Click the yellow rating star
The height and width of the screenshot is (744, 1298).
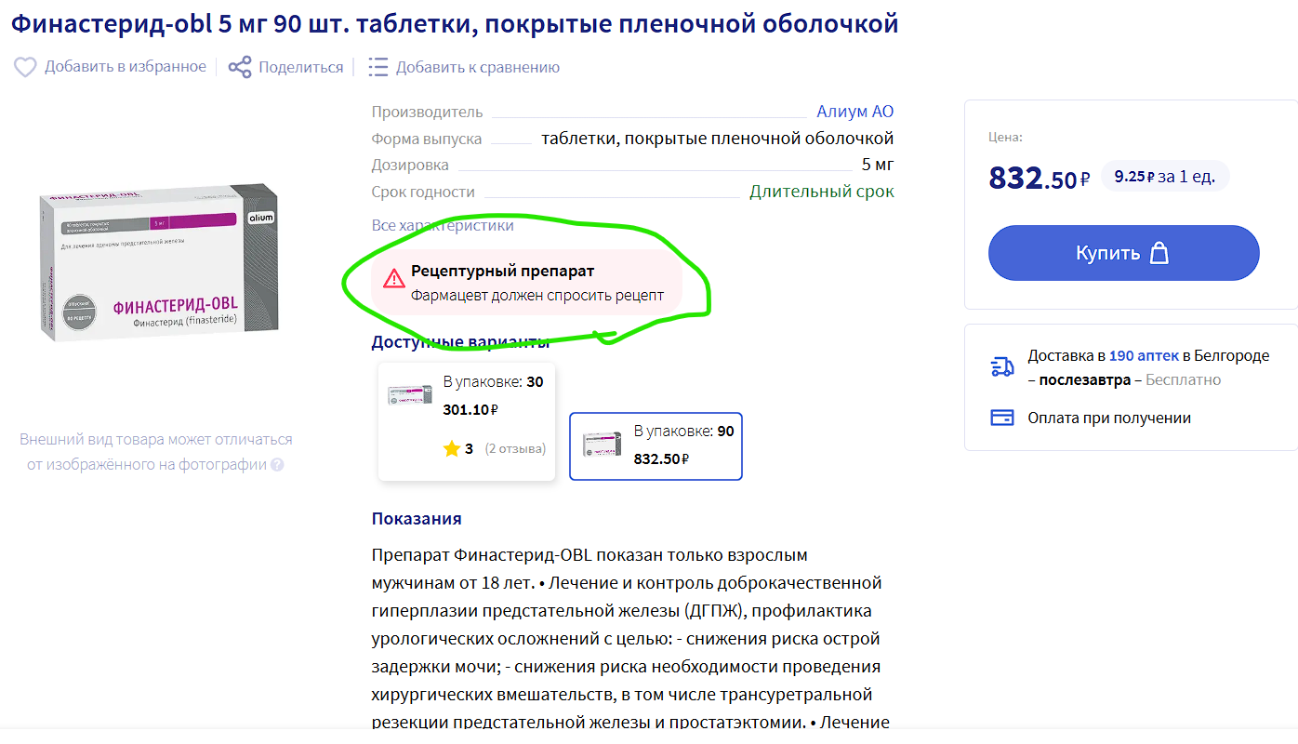(x=452, y=448)
